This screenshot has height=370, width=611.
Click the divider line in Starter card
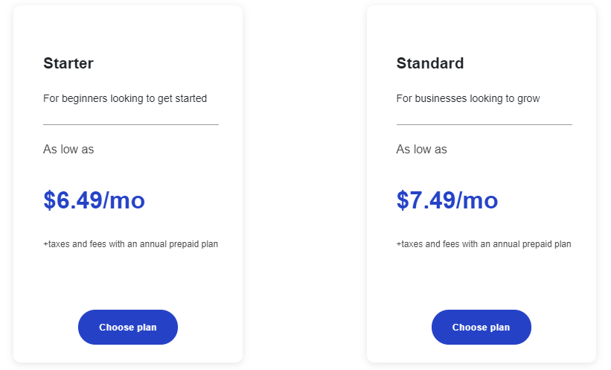tap(131, 125)
